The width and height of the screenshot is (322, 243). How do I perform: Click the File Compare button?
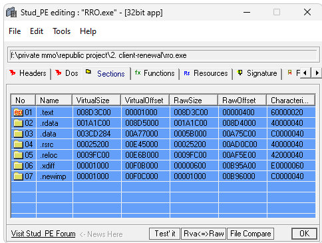pyautogui.click(x=250, y=234)
